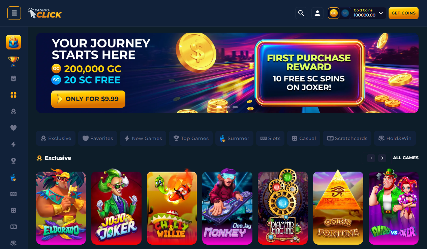This screenshot has width=427, height=249.
Task: Open the four-squares lobby sidebar icon
Action: (13, 95)
